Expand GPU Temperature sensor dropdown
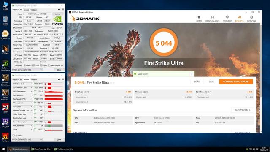The image size is (270, 152). tap(32, 92)
